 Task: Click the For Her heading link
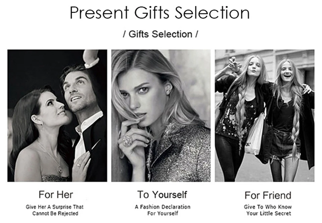(56, 195)
